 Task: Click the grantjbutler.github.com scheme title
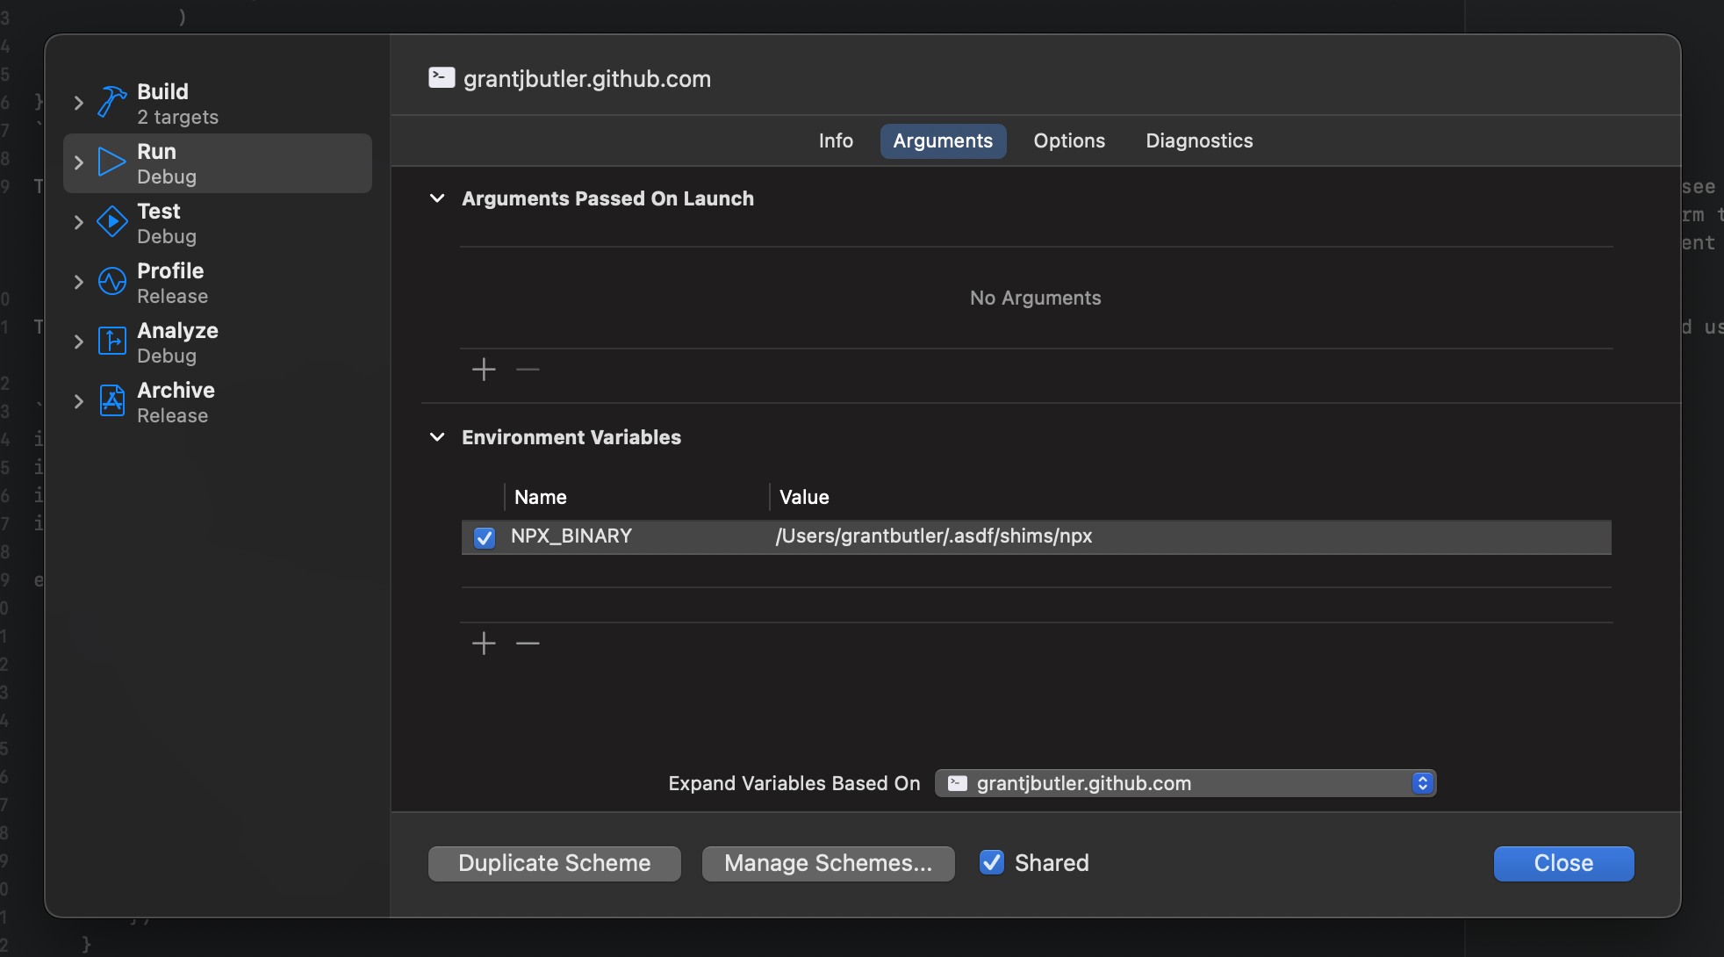point(587,78)
